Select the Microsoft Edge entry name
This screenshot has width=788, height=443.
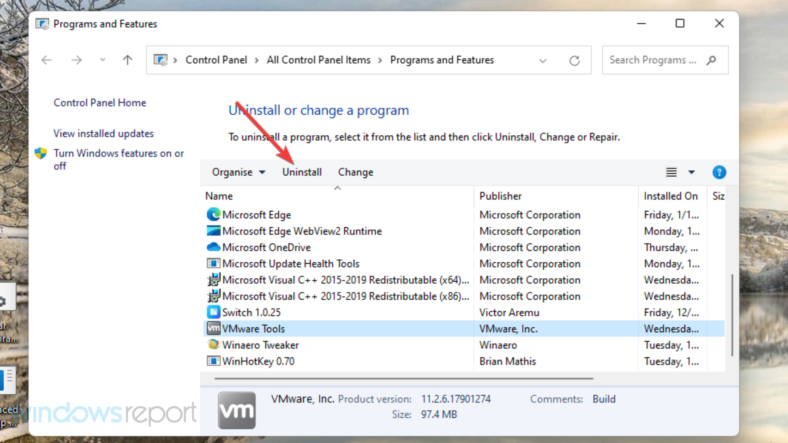click(x=257, y=215)
